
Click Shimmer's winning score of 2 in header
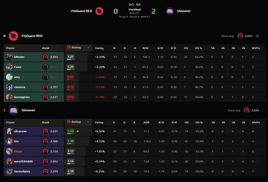[153, 11]
